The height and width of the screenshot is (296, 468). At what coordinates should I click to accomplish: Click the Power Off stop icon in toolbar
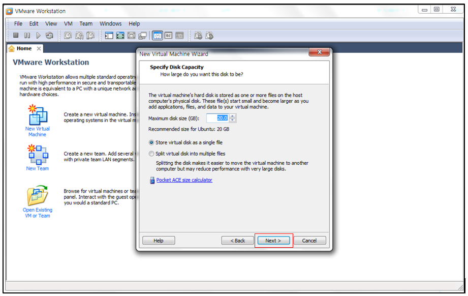pos(16,36)
